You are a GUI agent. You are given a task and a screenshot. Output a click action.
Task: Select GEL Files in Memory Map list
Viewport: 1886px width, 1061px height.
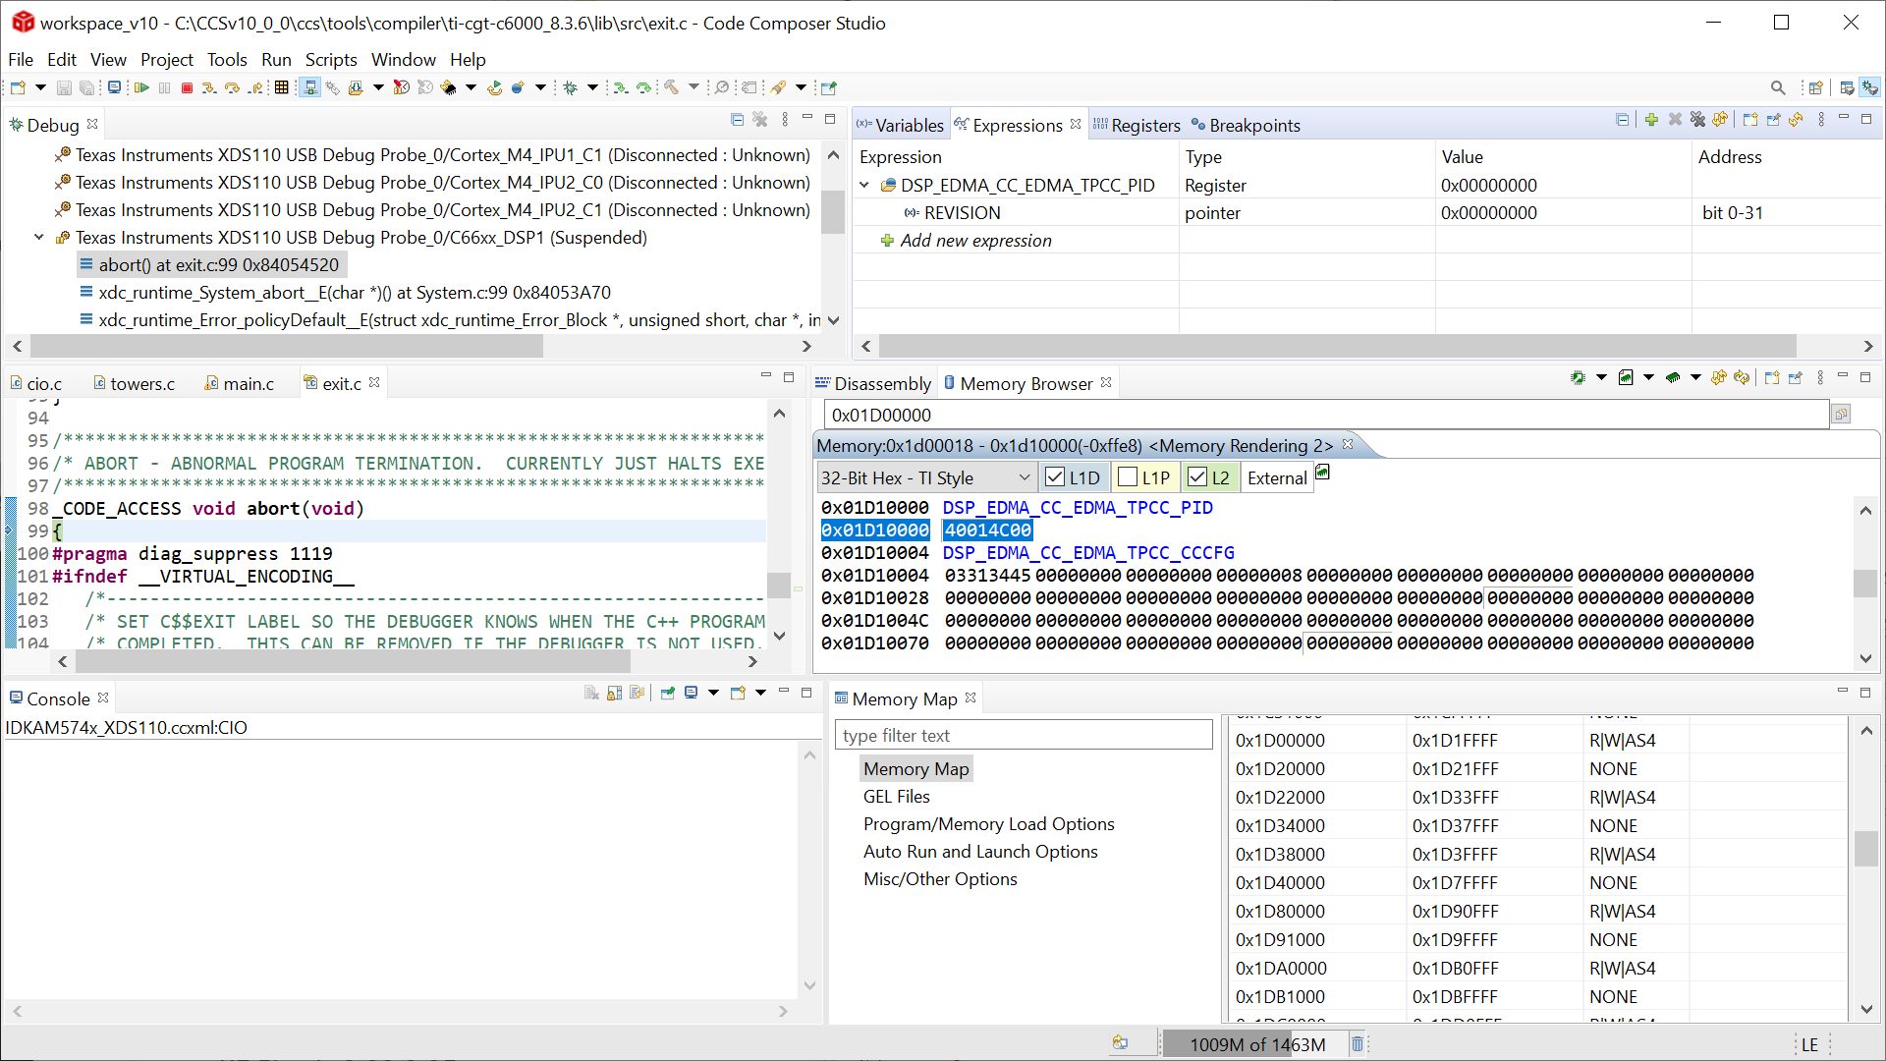(897, 797)
